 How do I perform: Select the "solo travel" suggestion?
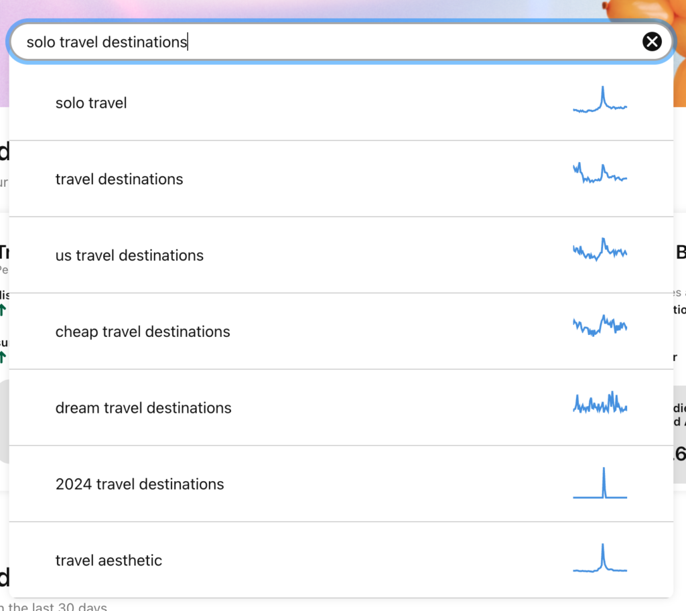91,103
